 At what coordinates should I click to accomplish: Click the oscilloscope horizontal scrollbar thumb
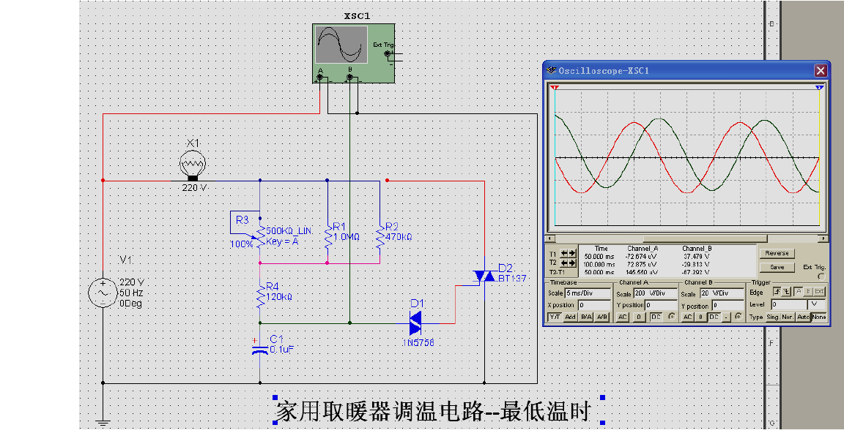(x=705, y=238)
